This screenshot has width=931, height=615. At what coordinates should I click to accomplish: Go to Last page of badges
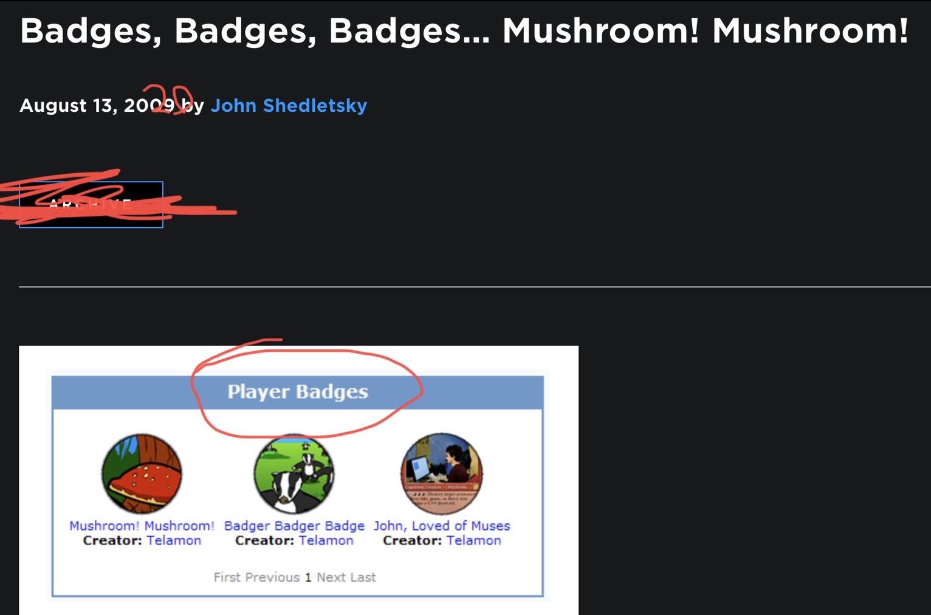(x=362, y=577)
